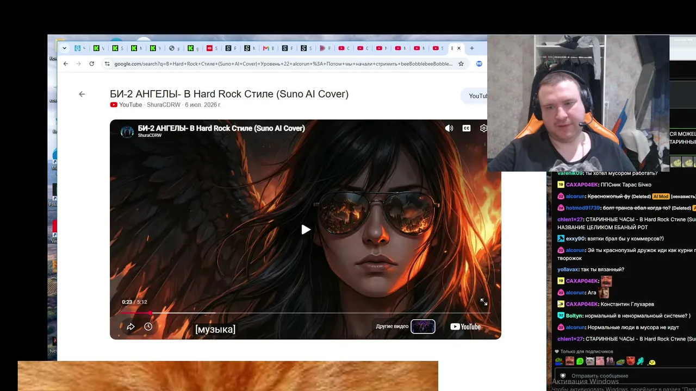696x391 pixels.
Task: Seek along the video progress bar
Action: tap(306, 313)
